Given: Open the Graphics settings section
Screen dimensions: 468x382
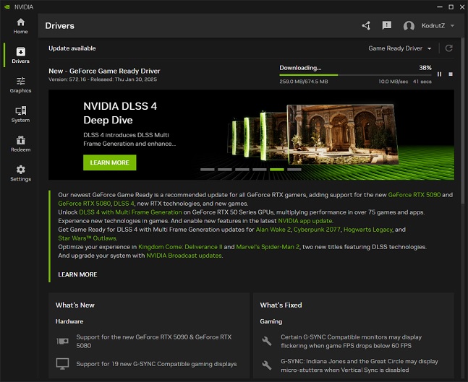Looking at the screenshot, I should 20,85.
